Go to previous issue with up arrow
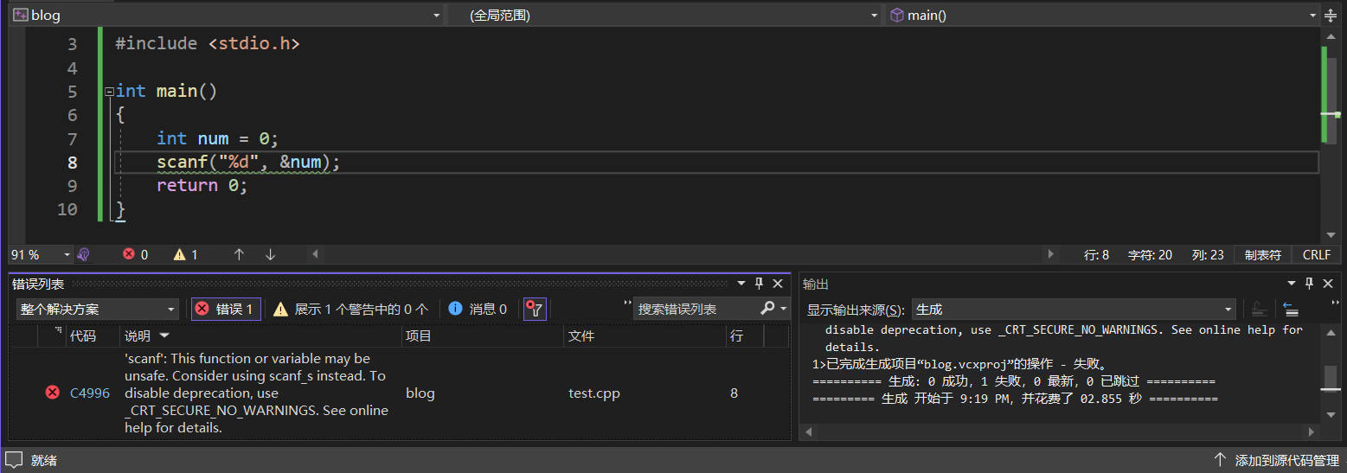 (239, 254)
